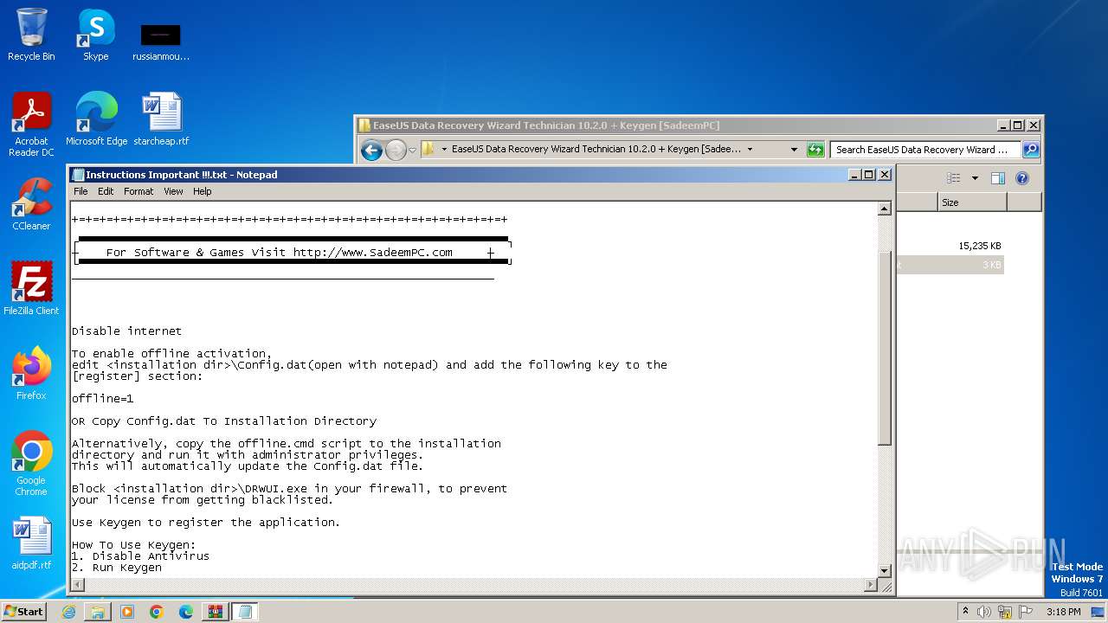Open the Notepad View menu
This screenshot has height=623, width=1108.
[173, 191]
